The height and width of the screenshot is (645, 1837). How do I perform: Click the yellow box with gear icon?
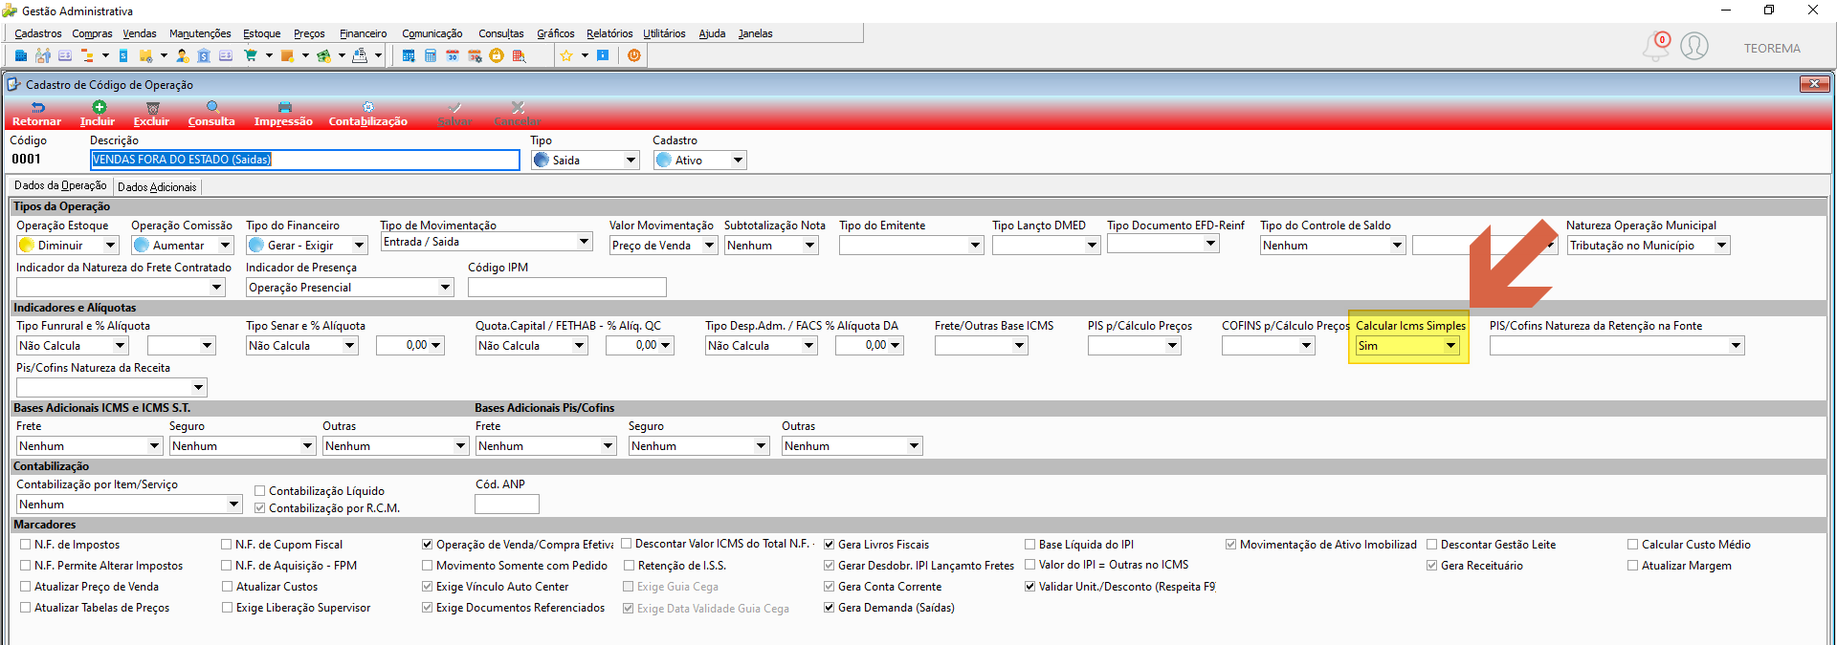tap(145, 55)
